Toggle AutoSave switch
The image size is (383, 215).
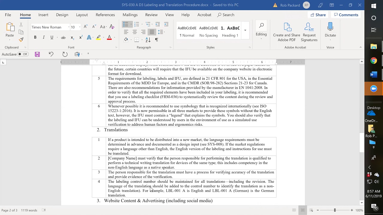coord(23,54)
